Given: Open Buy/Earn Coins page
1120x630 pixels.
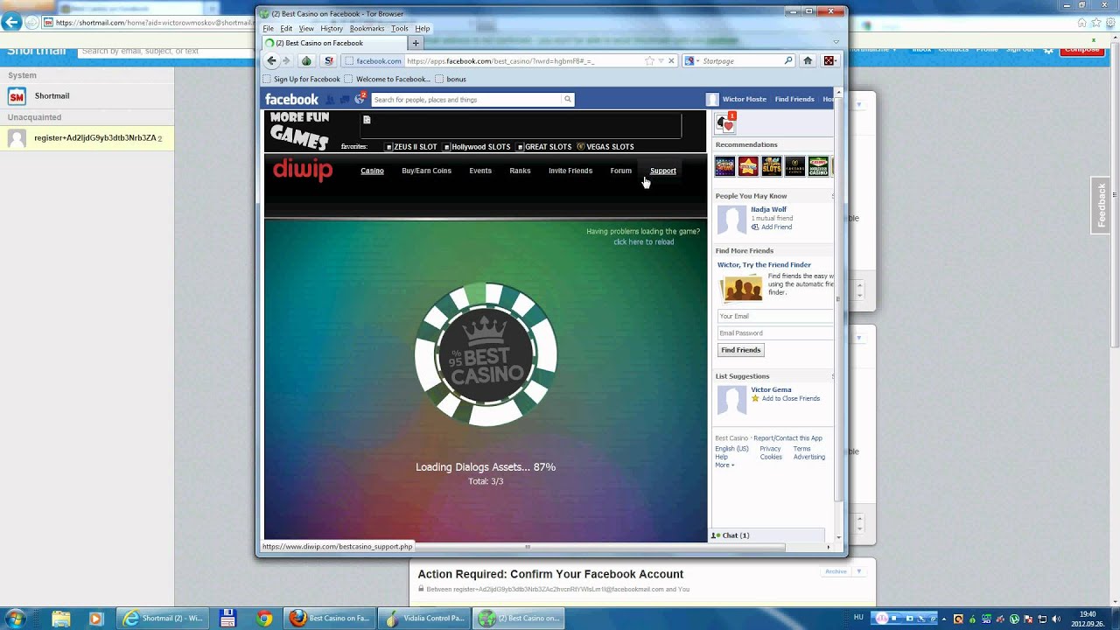Looking at the screenshot, I should 426,171.
